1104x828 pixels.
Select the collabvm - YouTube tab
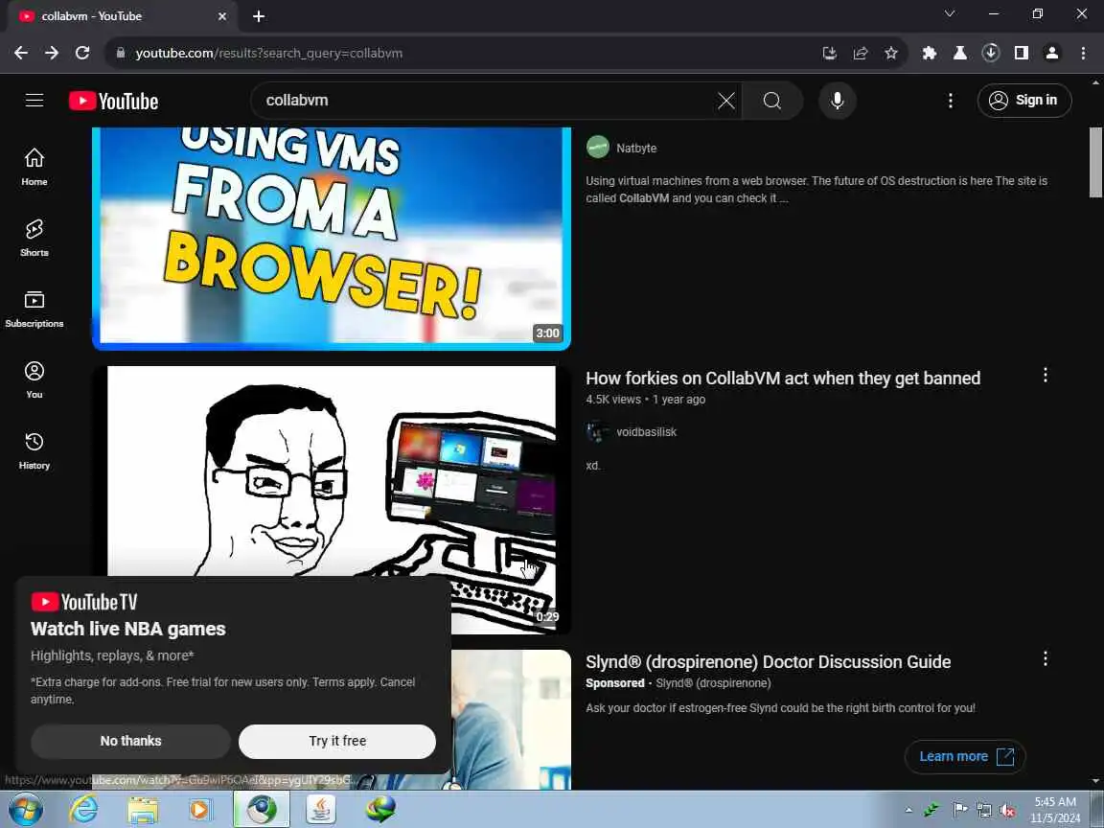121,16
